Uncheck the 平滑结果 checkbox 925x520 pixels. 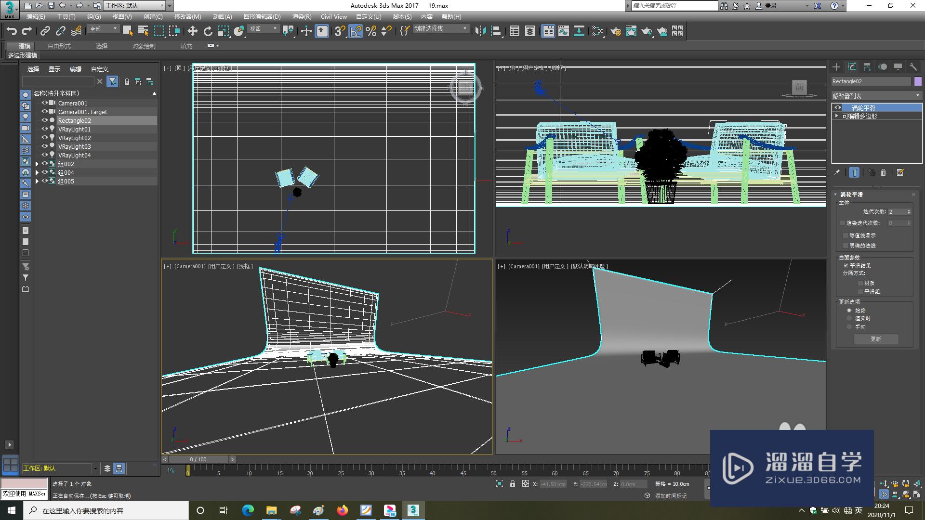click(846, 265)
